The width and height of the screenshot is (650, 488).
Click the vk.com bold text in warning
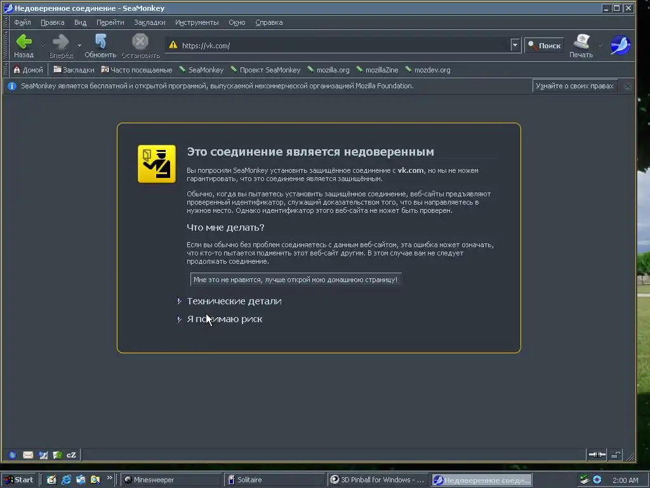click(x=411, y=170)
